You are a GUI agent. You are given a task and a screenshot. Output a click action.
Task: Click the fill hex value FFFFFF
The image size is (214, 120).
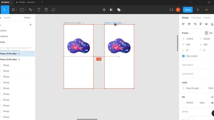[190, 103]
